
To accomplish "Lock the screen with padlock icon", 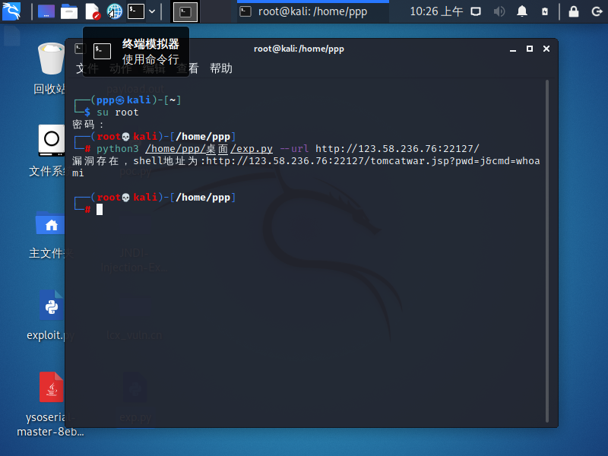I will pos(574,11).
